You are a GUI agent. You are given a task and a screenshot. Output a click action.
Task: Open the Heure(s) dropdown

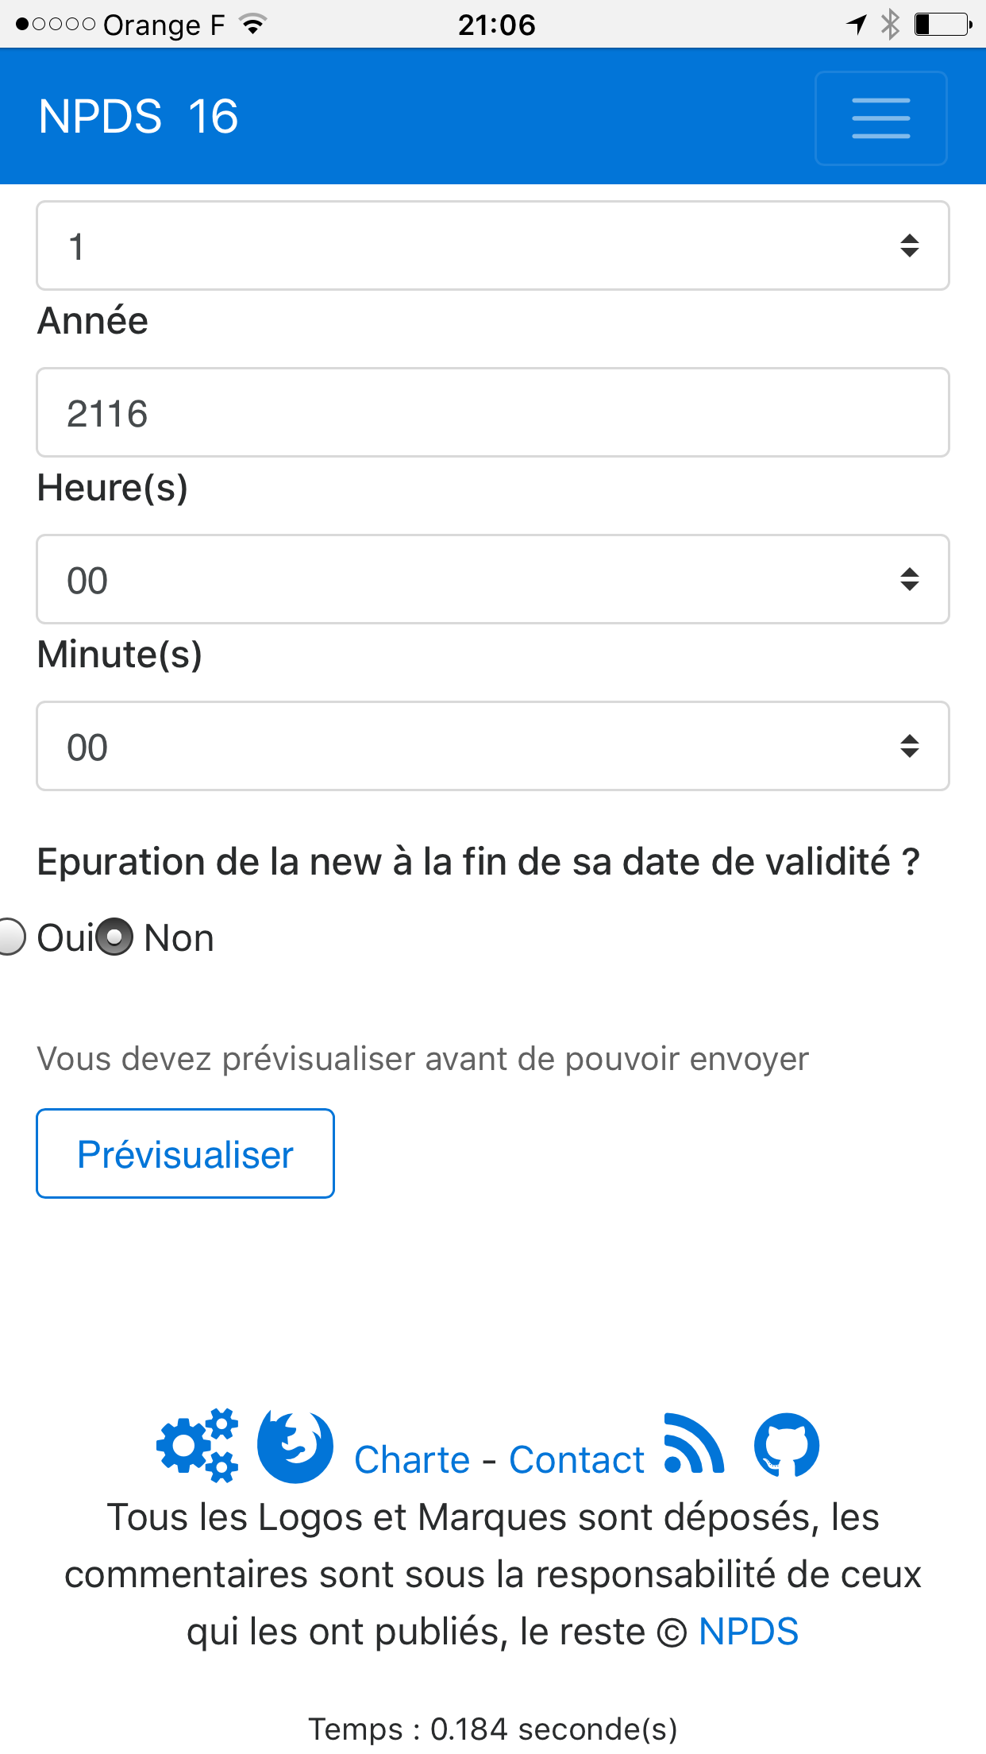coord(493,579)
